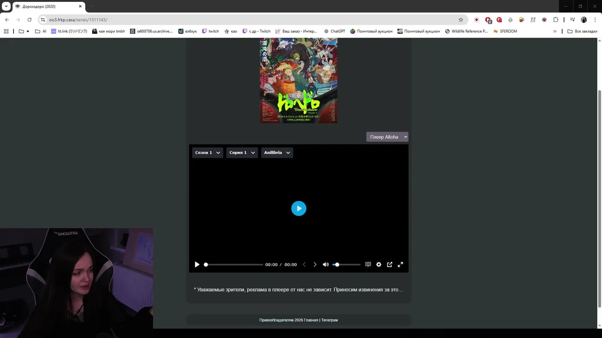Click the gray M extension icon

pos(533,20)
